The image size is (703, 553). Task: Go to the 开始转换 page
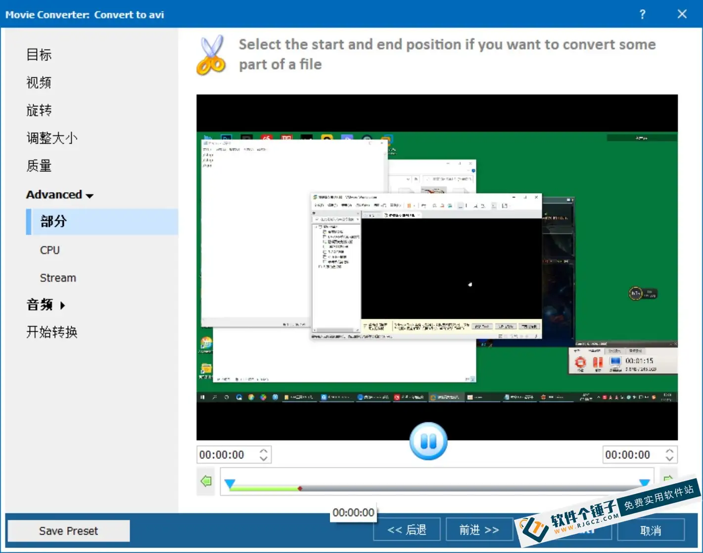[52, 332]
